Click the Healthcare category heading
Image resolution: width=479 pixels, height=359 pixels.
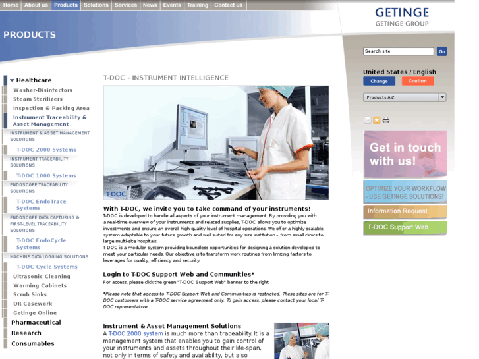34,80
